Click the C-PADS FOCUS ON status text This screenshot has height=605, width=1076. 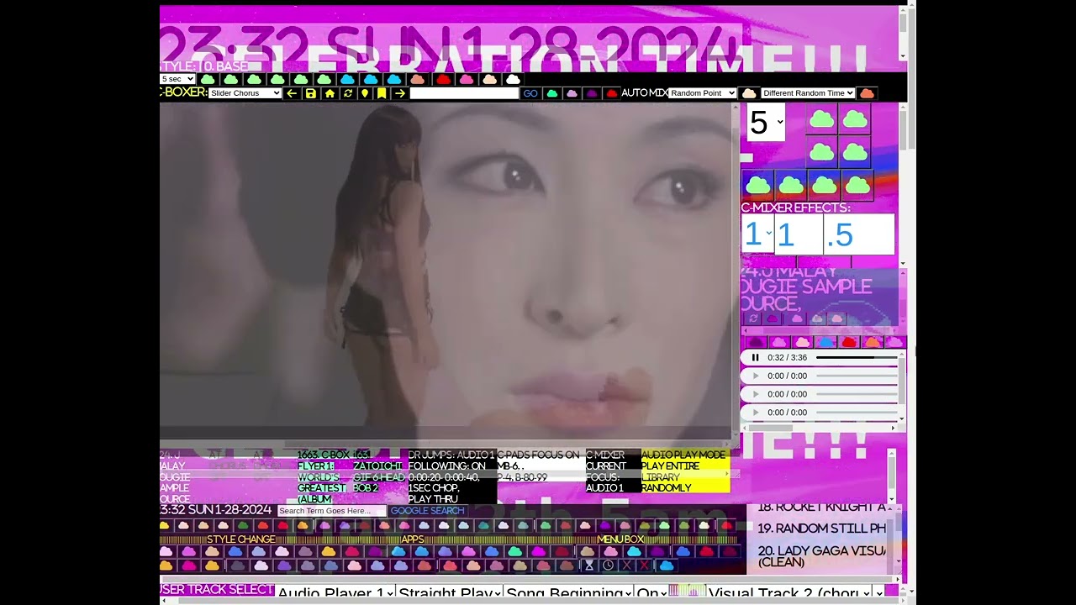(x=540, y=466)
